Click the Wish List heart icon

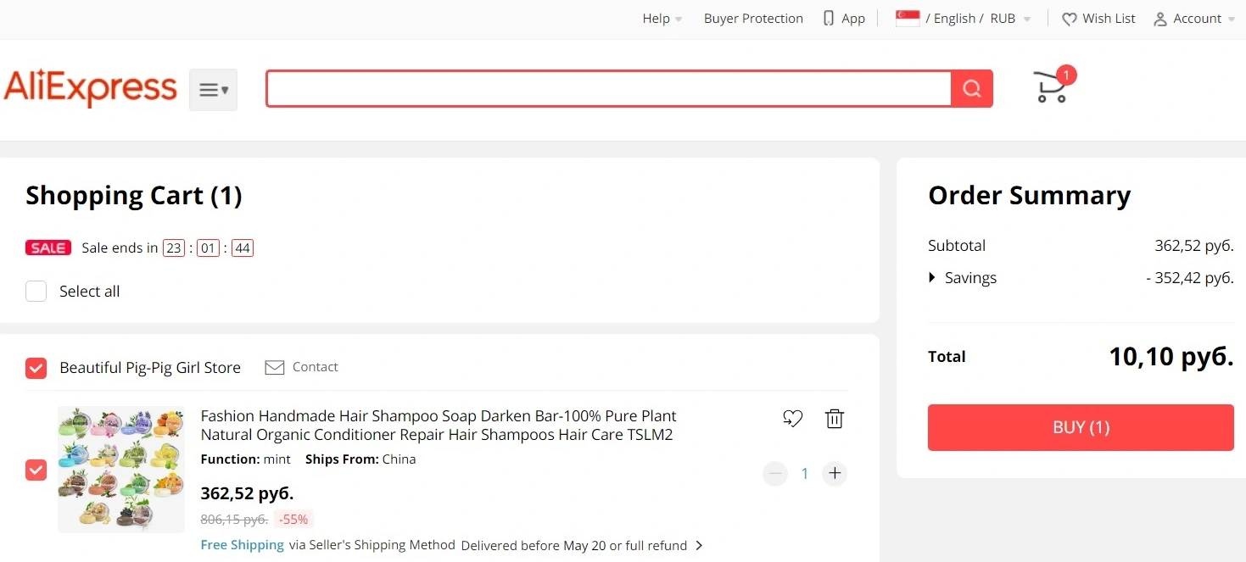click(x=1070, y=19)
